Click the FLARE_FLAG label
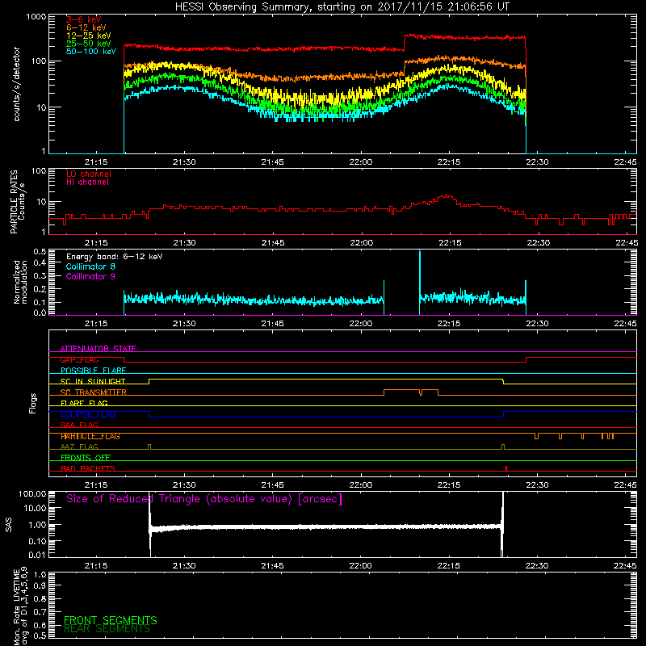This screenshot has width=646, height=646. click(84, 403)
